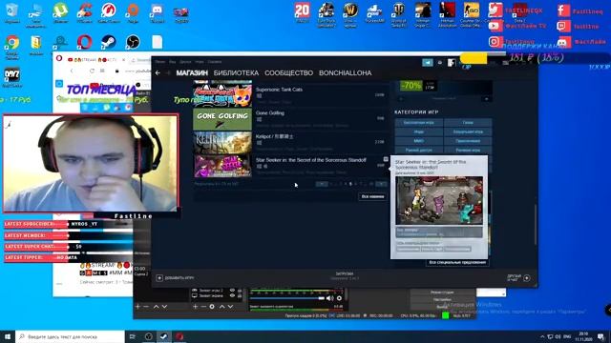The width and height of the screenshot is (611, 343).
Task: Remove scene with OBS scenes minus icon
Action: (x=146, y=307)
